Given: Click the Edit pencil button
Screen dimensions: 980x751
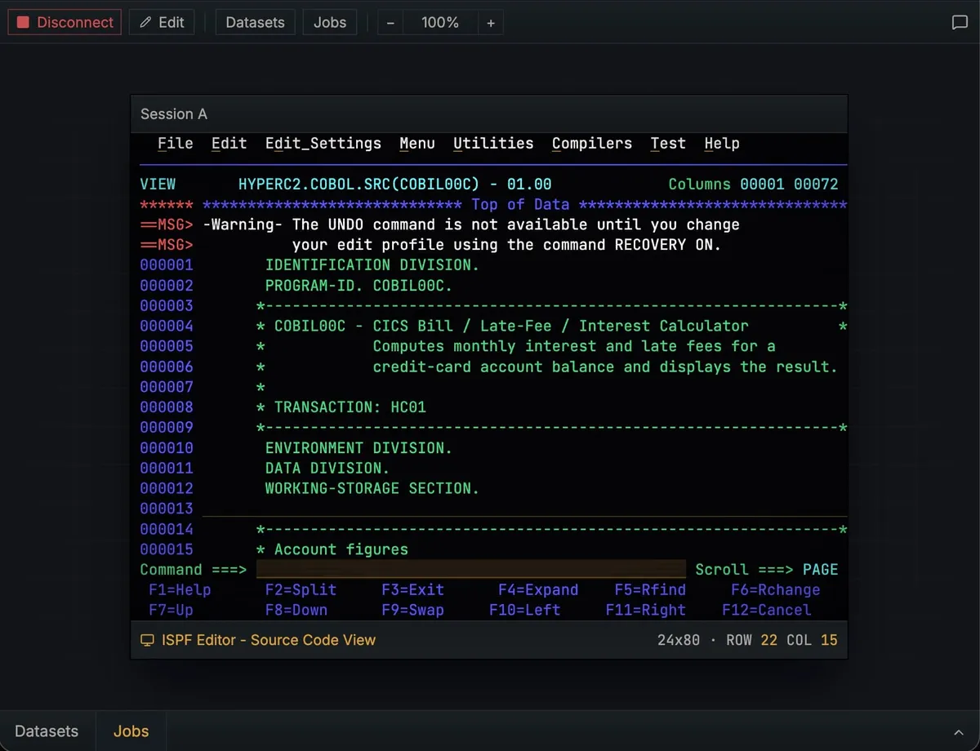Looking at the screenshot, I should (162, 22).
